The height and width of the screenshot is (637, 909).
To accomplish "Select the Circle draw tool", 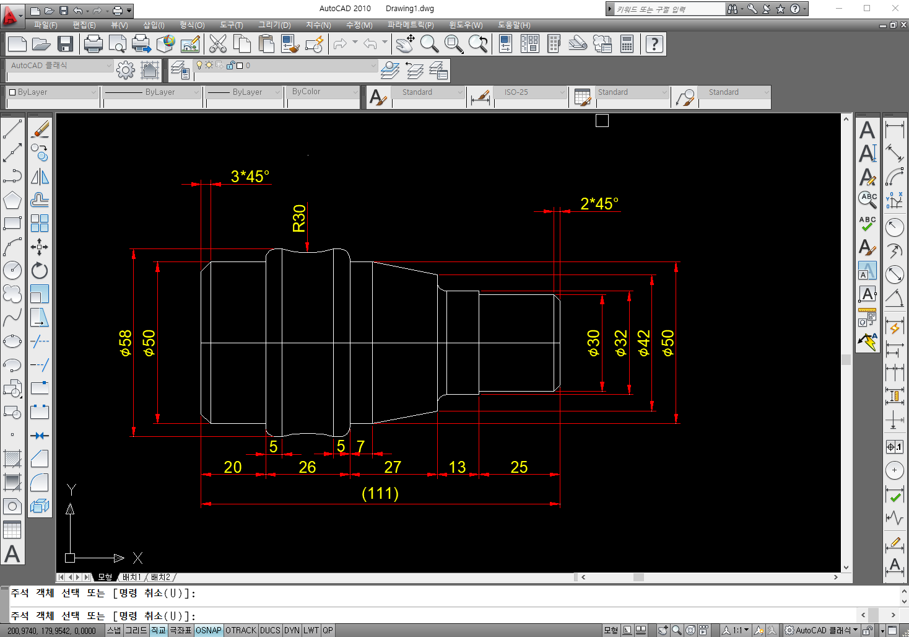I will 12,270.
